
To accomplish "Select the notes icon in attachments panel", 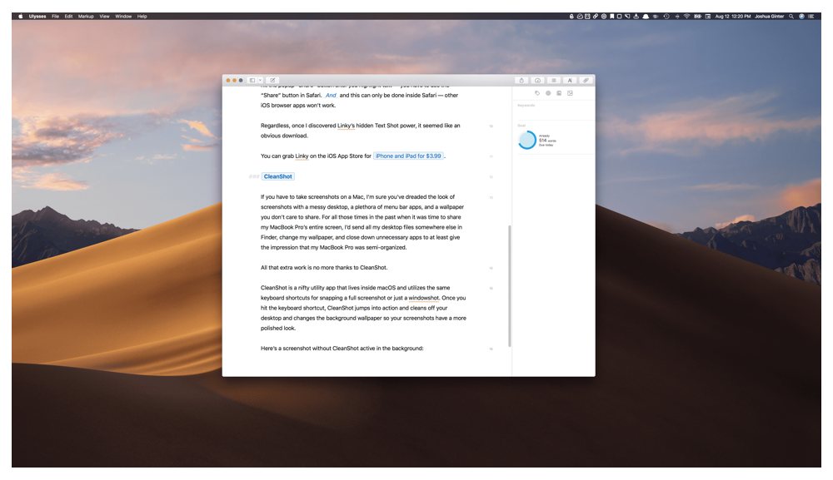I will (x=559, y=93).
